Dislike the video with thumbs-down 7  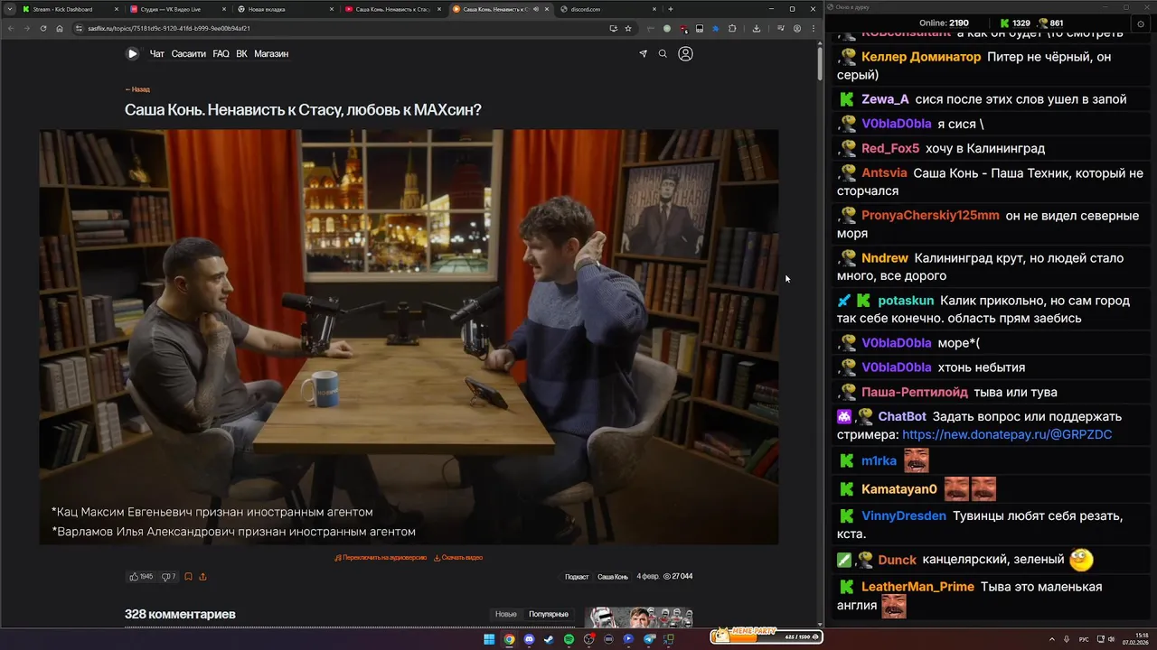[x=168, y=576]
